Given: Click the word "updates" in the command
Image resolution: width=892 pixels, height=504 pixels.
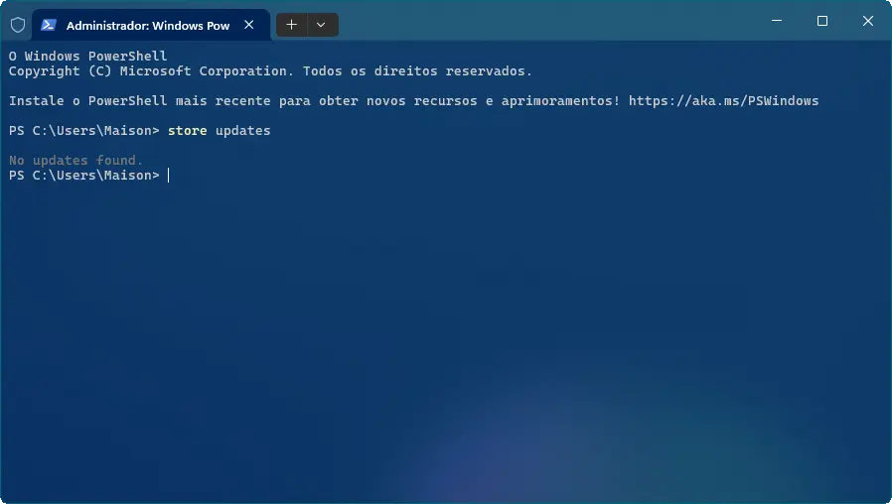Looking at the screenshot, I should click(x=242, y=131).
